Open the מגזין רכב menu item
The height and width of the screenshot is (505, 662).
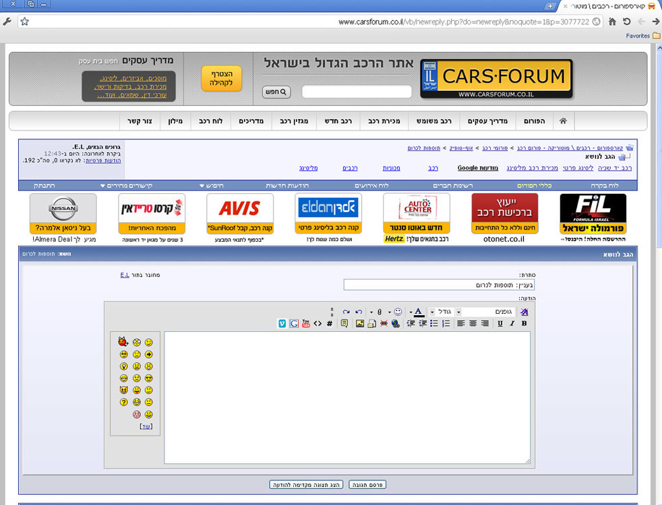(294, 121)
